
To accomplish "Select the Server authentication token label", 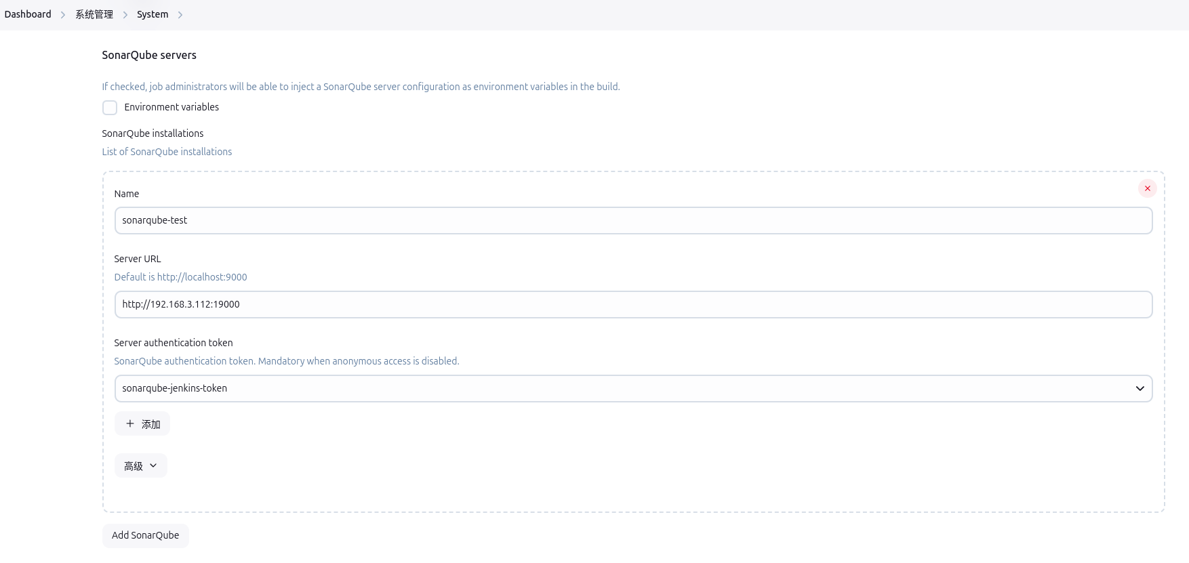I will 174,343.
